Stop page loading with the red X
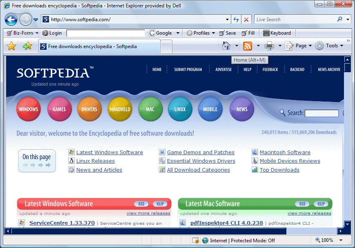The width and height of the screenshot is (355, 248). coord(246,20)
